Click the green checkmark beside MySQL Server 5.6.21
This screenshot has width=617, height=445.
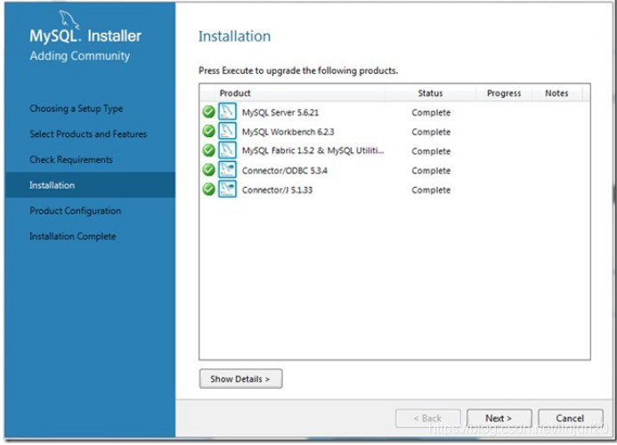tap(208, 112)
